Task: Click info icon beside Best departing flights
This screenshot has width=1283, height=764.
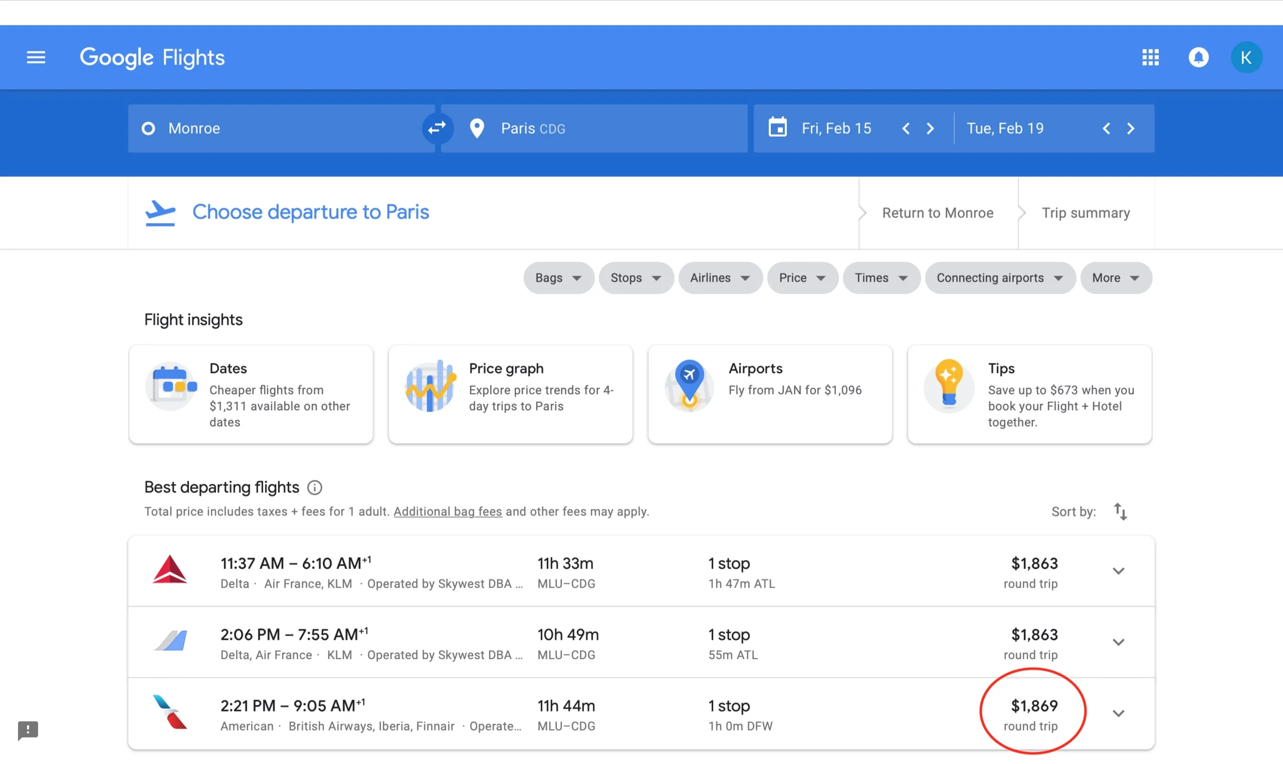Action: click(x=315, y=487)
